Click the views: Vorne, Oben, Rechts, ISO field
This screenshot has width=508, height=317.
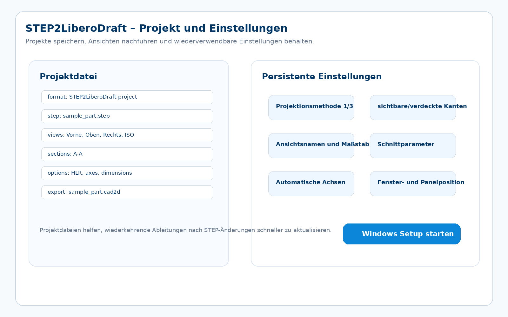(127, 135)
